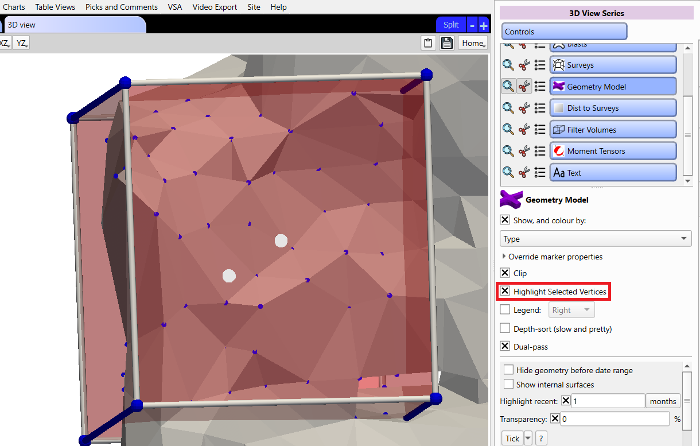700x446 pixels.
Task: Click the list options icon for Dist to Surveys
Action: pos(540,108)
